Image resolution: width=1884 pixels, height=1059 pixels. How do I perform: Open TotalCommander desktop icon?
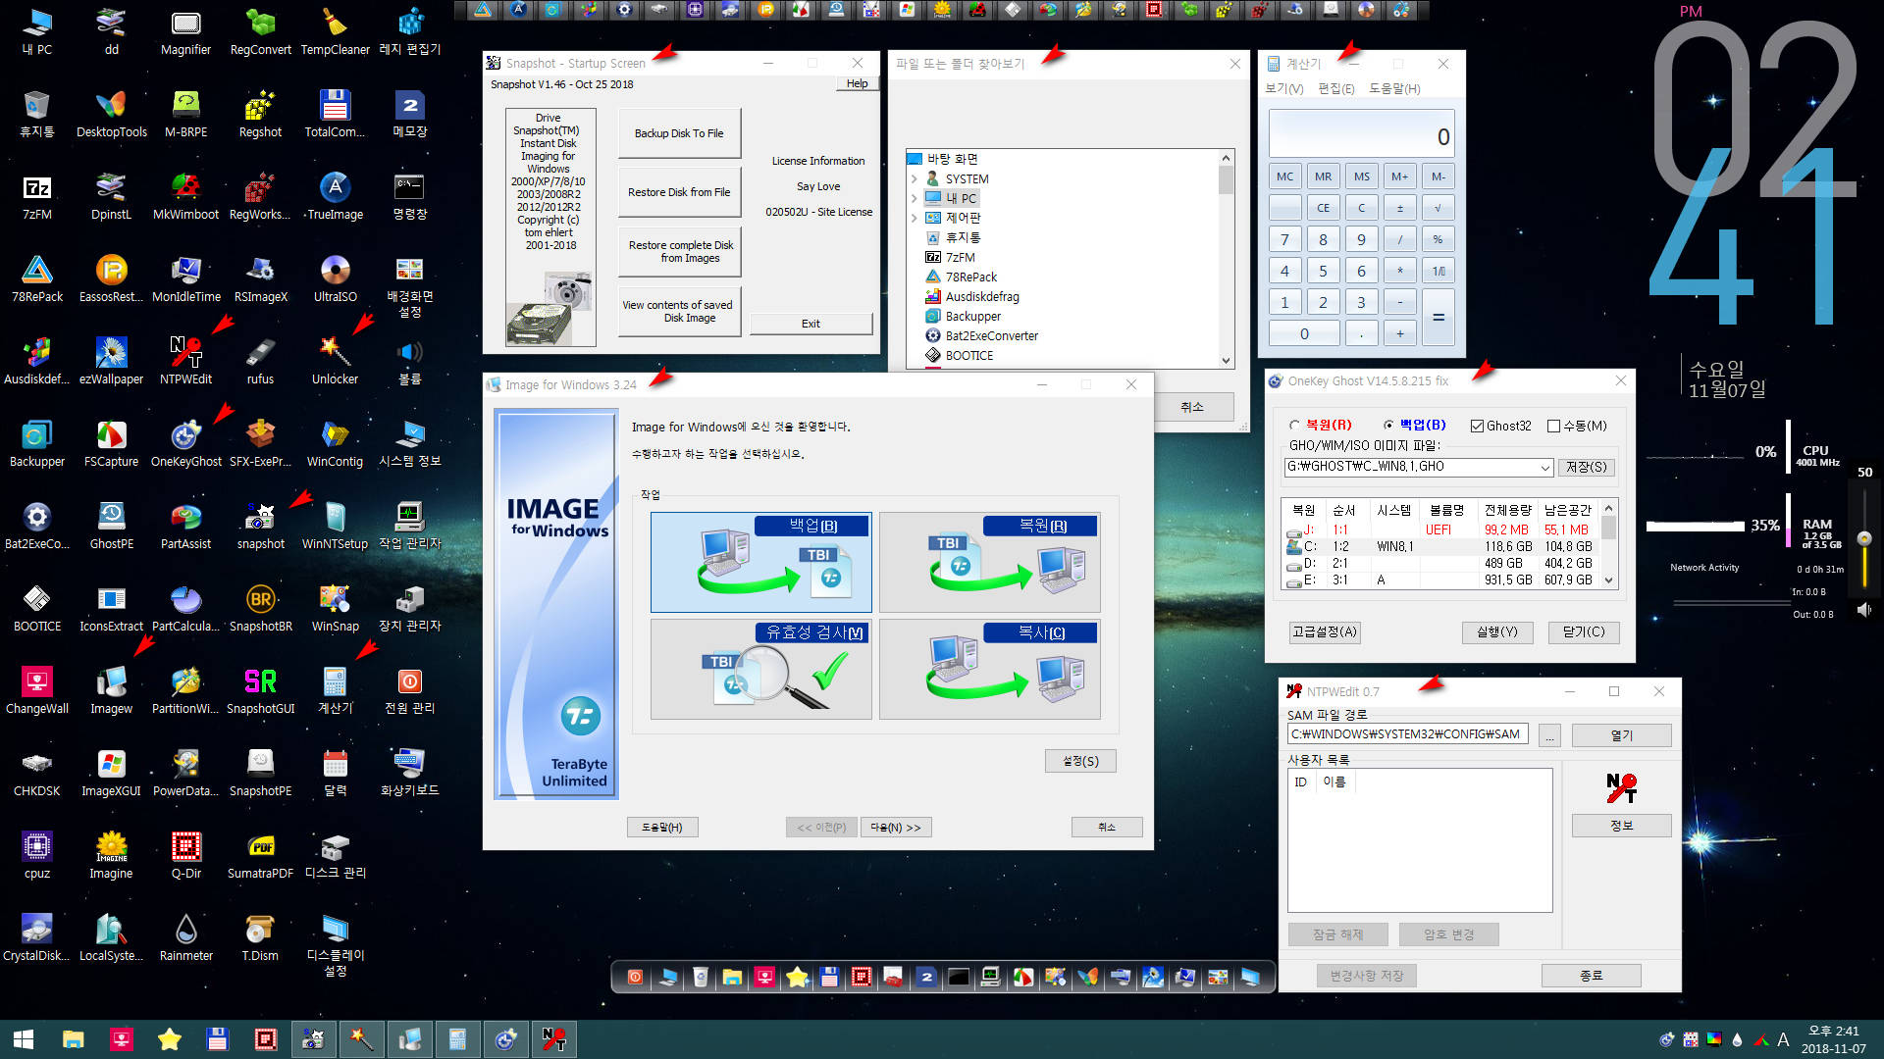335,113
